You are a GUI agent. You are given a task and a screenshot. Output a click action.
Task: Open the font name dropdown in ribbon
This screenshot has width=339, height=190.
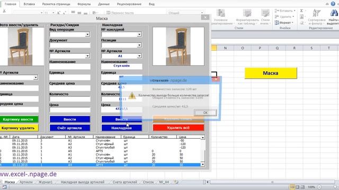[x=41, y=13]
